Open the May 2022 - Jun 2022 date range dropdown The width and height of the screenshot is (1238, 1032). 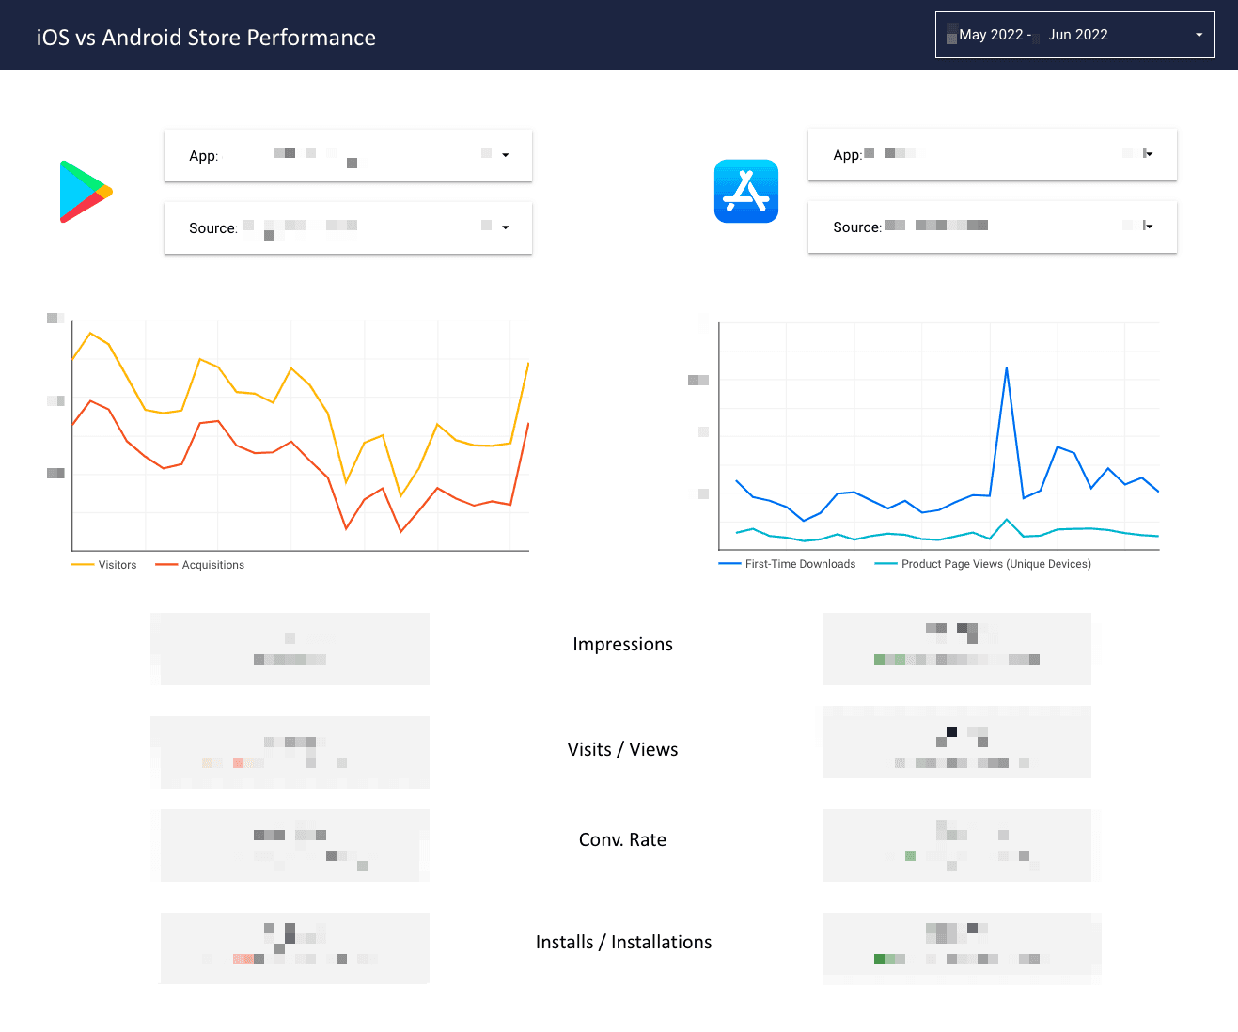[1074, 35]
